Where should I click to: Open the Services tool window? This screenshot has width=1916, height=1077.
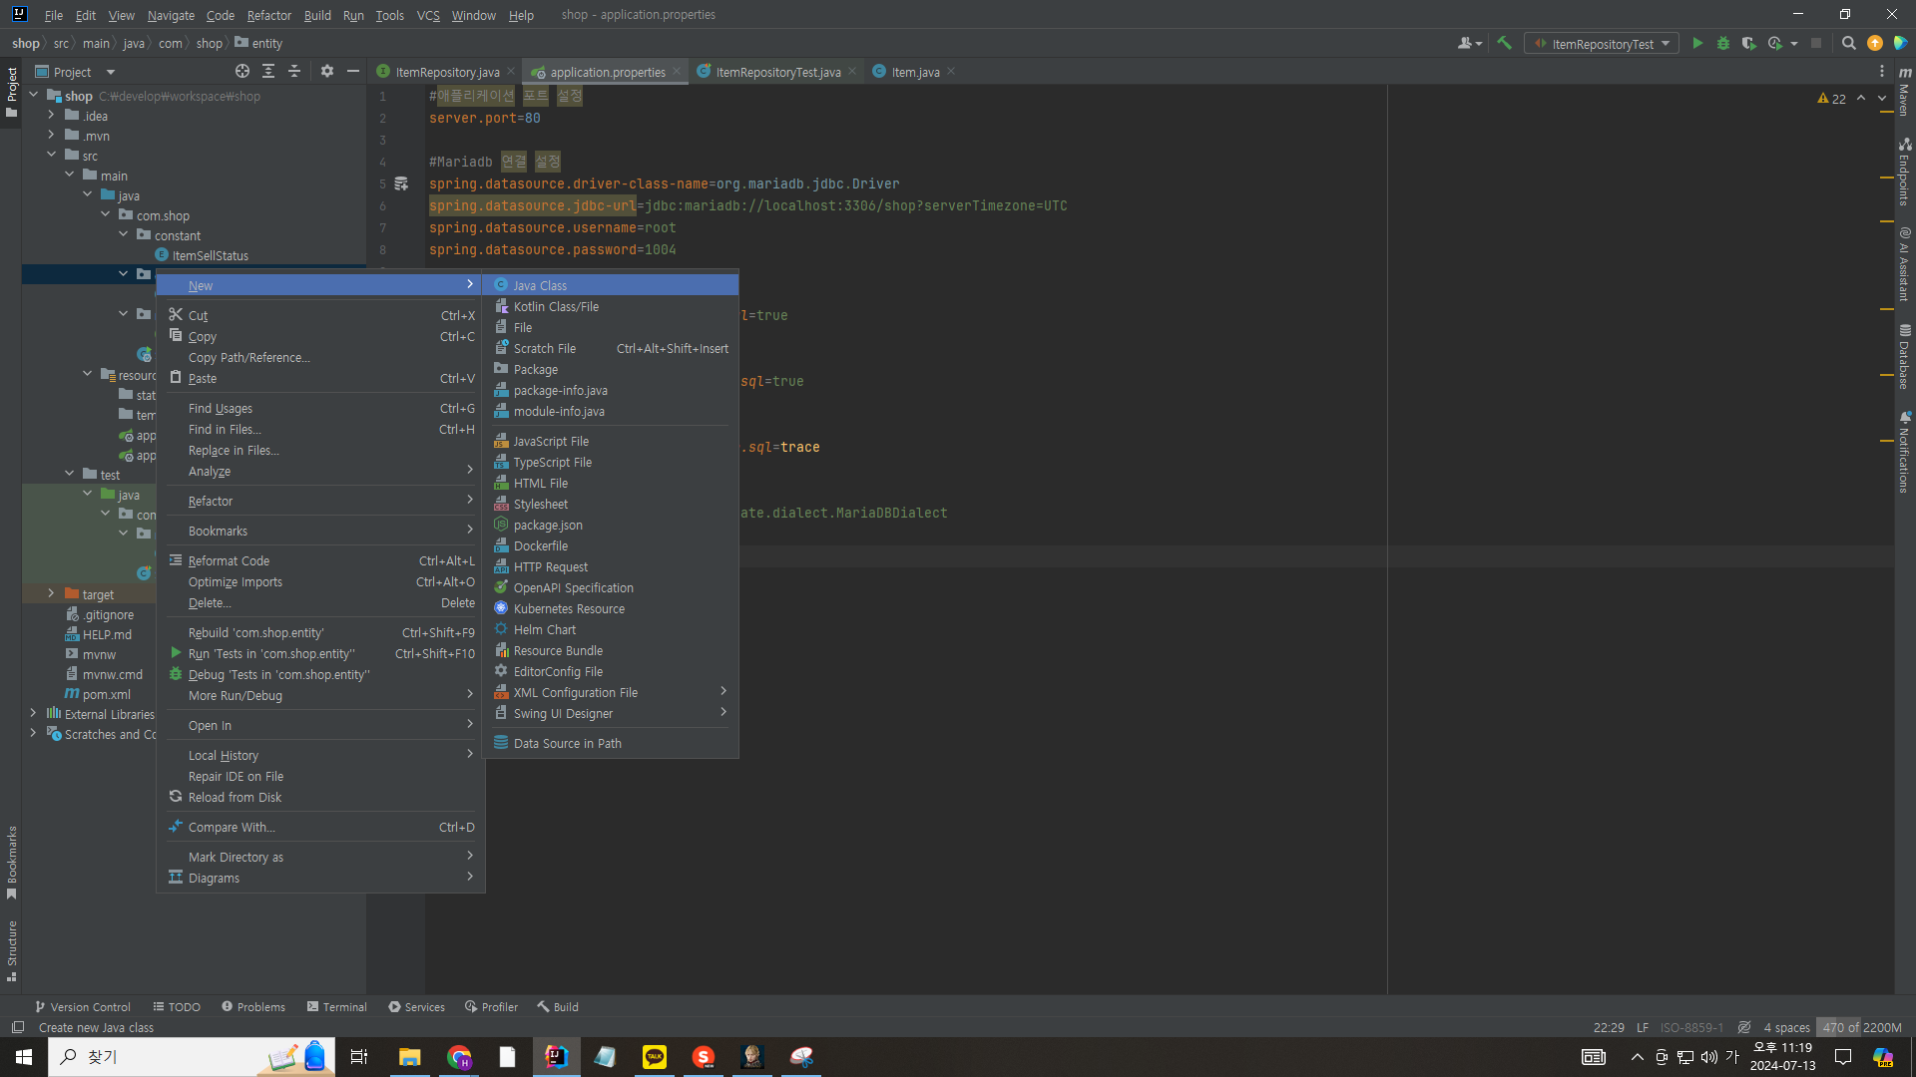417,1007
